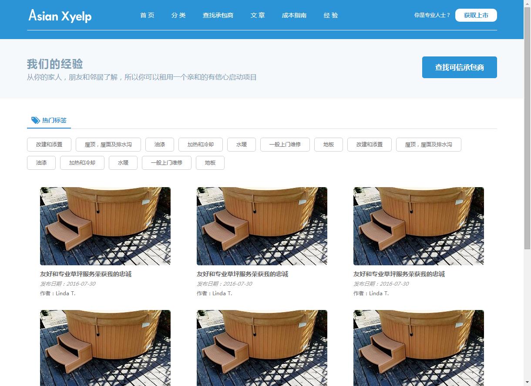The height and width of the screenshot is (386, 531).
Task: Click the scrollbar down arrow
Action: point(527,382)
